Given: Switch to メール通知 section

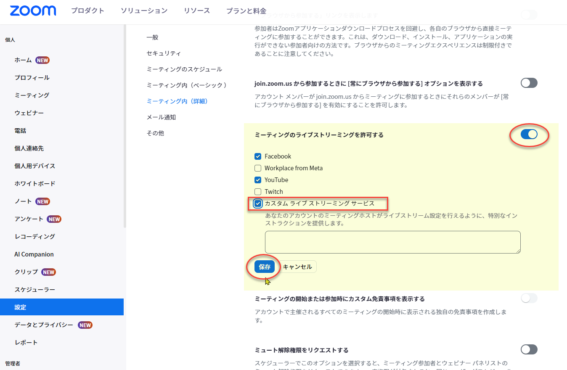Looking at the screenshot, I should pyautogui.click(x=161, y=117).
